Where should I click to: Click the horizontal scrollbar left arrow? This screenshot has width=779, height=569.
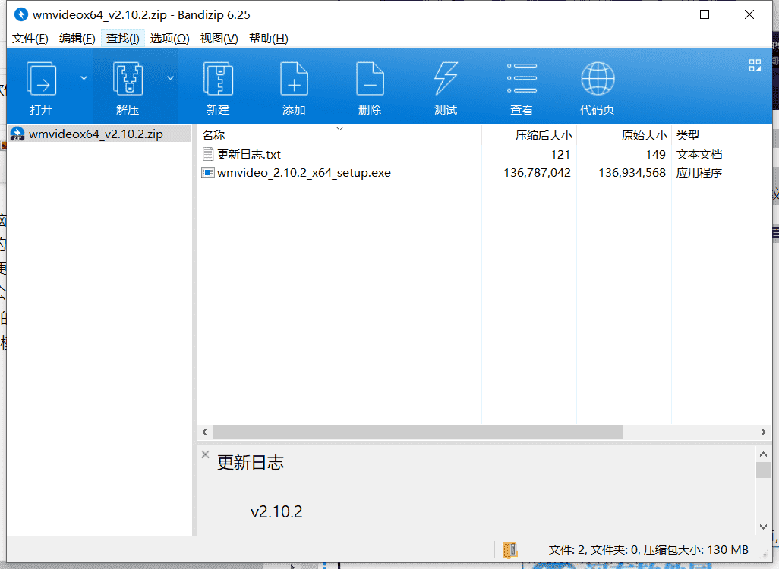(x=205, y=432)
